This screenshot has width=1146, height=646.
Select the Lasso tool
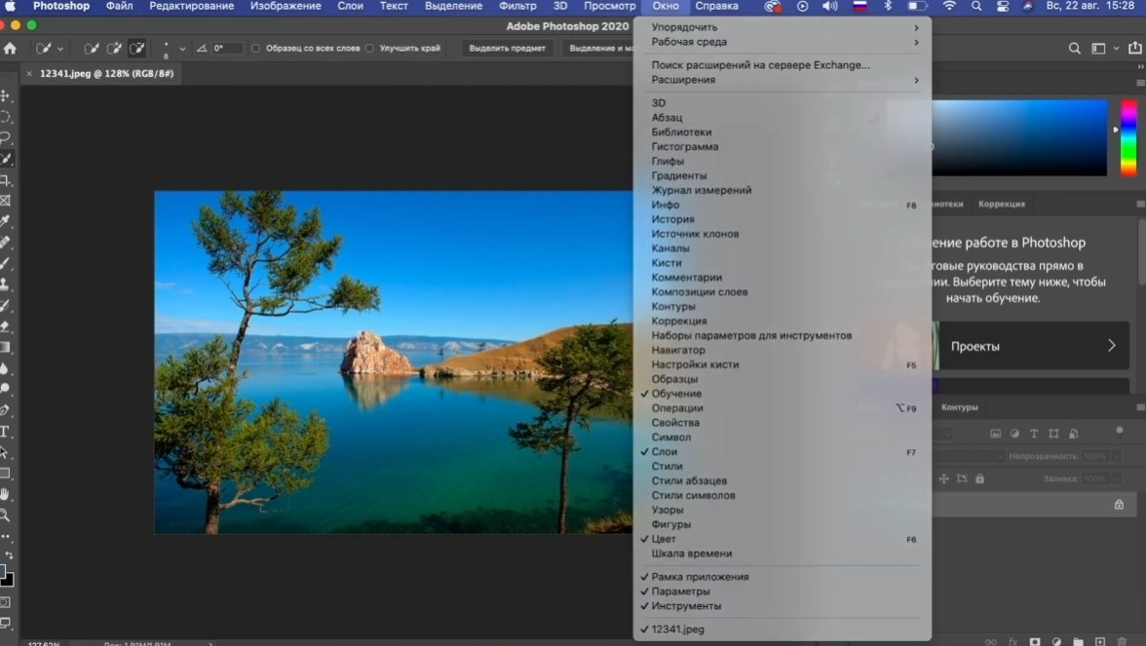[5, 137]
